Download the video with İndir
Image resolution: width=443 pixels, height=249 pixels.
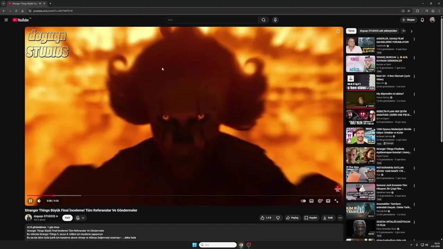pyautogui.click(x=328, y=218)
